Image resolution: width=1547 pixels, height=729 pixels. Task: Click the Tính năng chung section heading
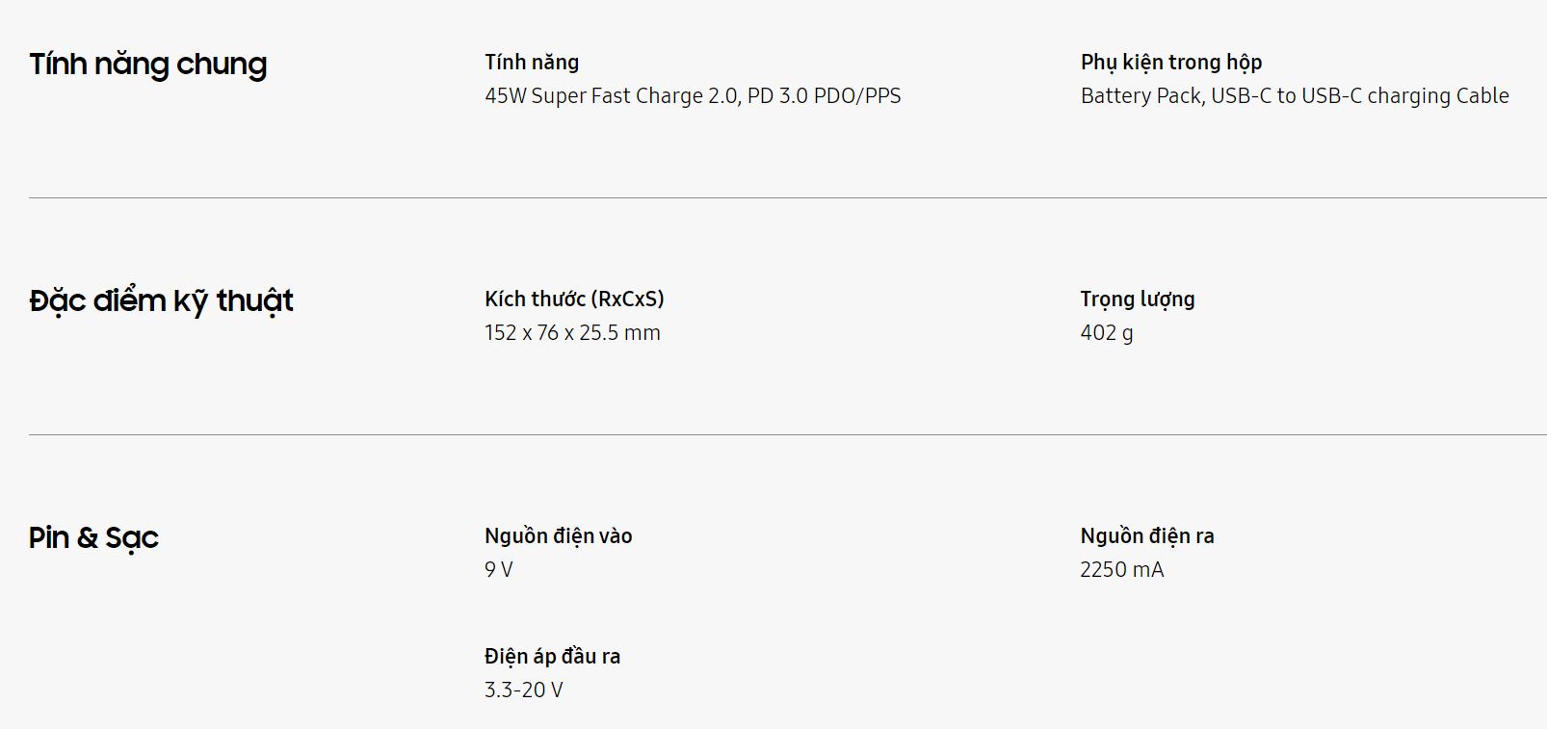tap(147, 65)
